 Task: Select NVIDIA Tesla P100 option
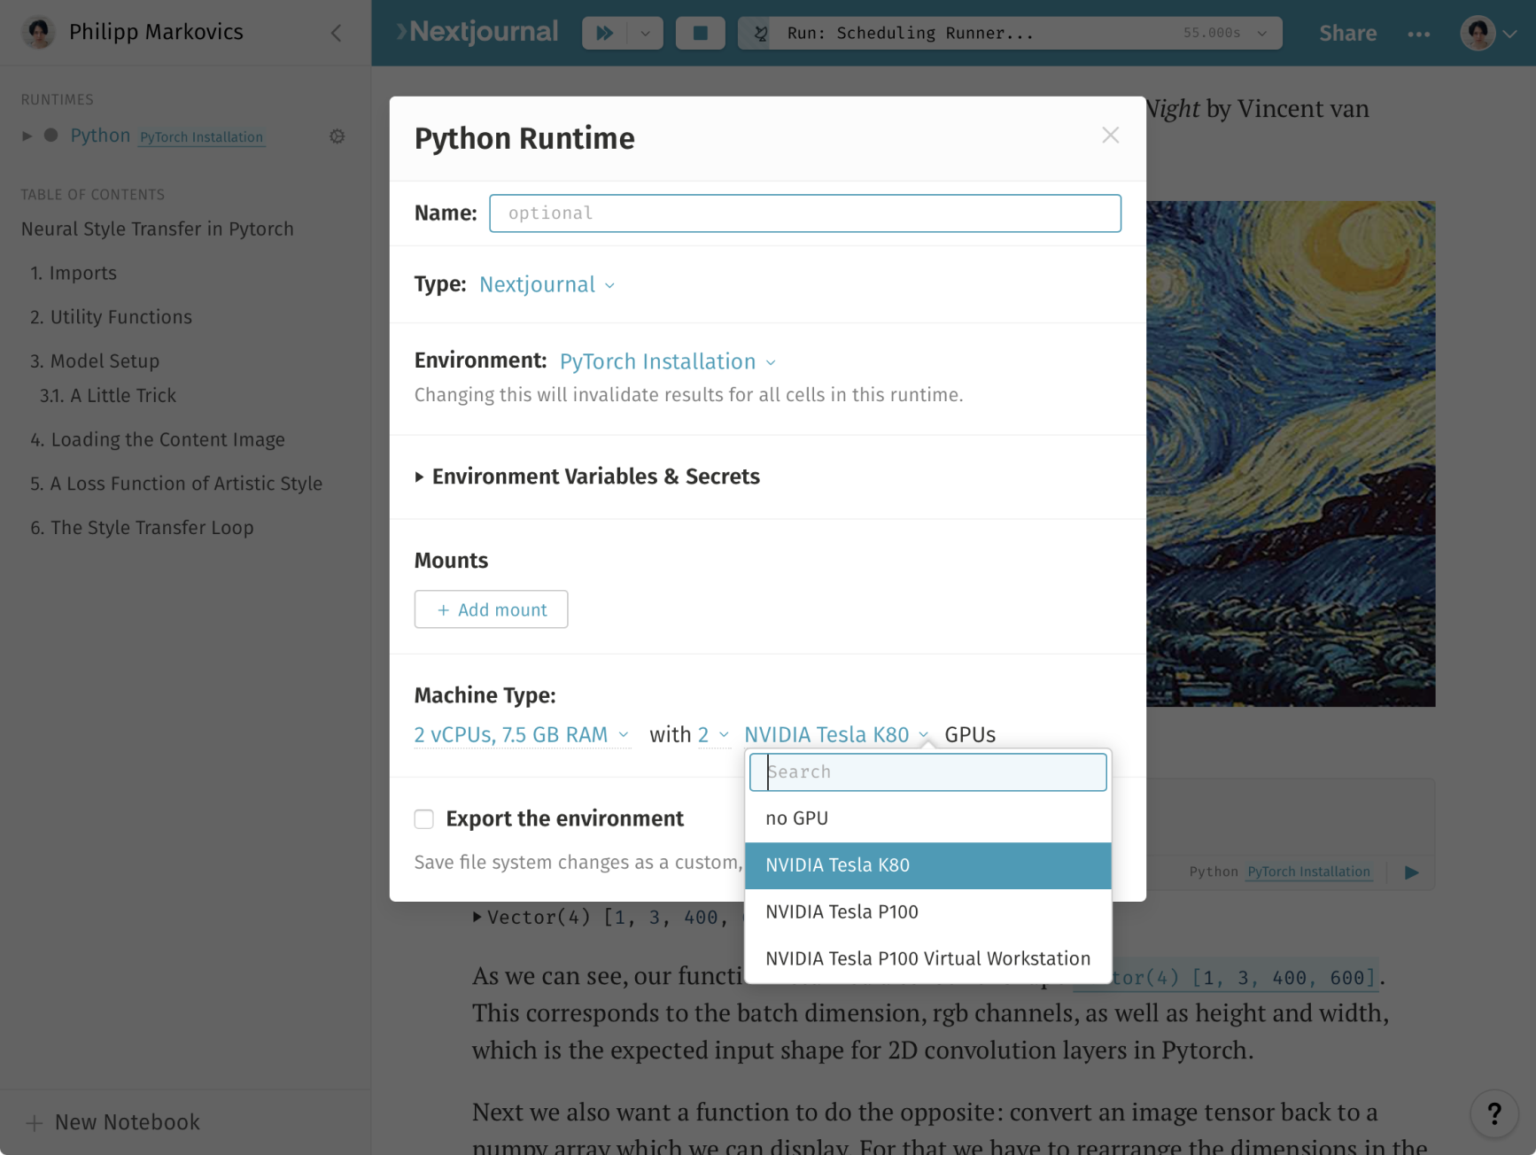click(927, 911)
